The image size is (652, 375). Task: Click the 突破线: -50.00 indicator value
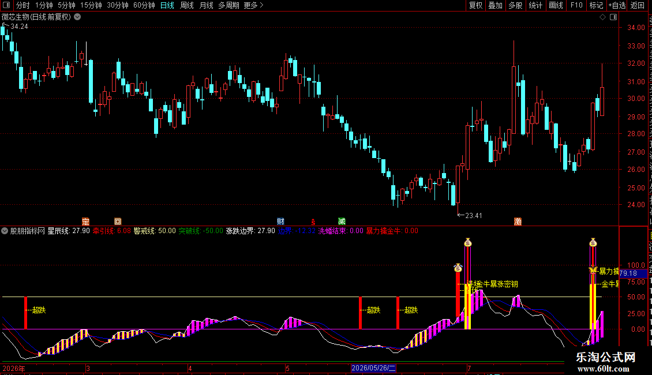pos(201,231)
